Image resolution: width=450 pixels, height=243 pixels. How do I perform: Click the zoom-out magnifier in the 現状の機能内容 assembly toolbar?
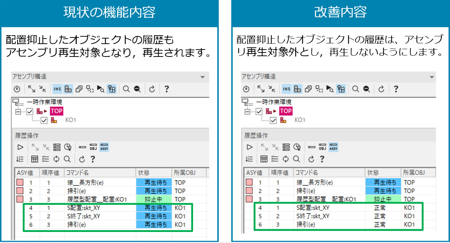tap(137, 89)
